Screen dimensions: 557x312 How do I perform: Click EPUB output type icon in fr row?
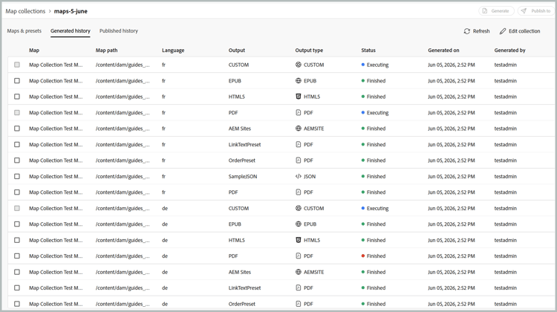click(299, 81)
